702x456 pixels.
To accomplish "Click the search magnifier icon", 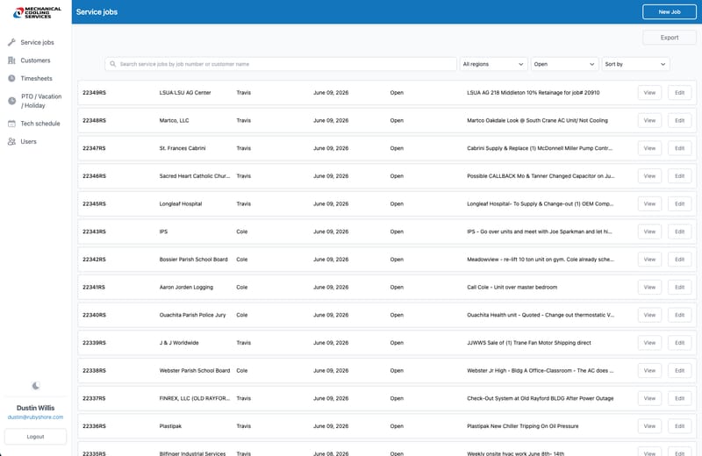I will [113, 64].
